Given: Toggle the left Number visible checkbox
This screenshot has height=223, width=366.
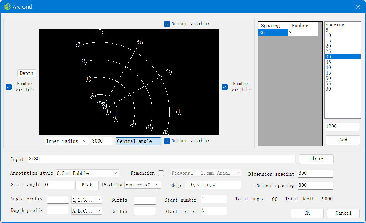Looking at the screenshot, I should pos(9,87).
